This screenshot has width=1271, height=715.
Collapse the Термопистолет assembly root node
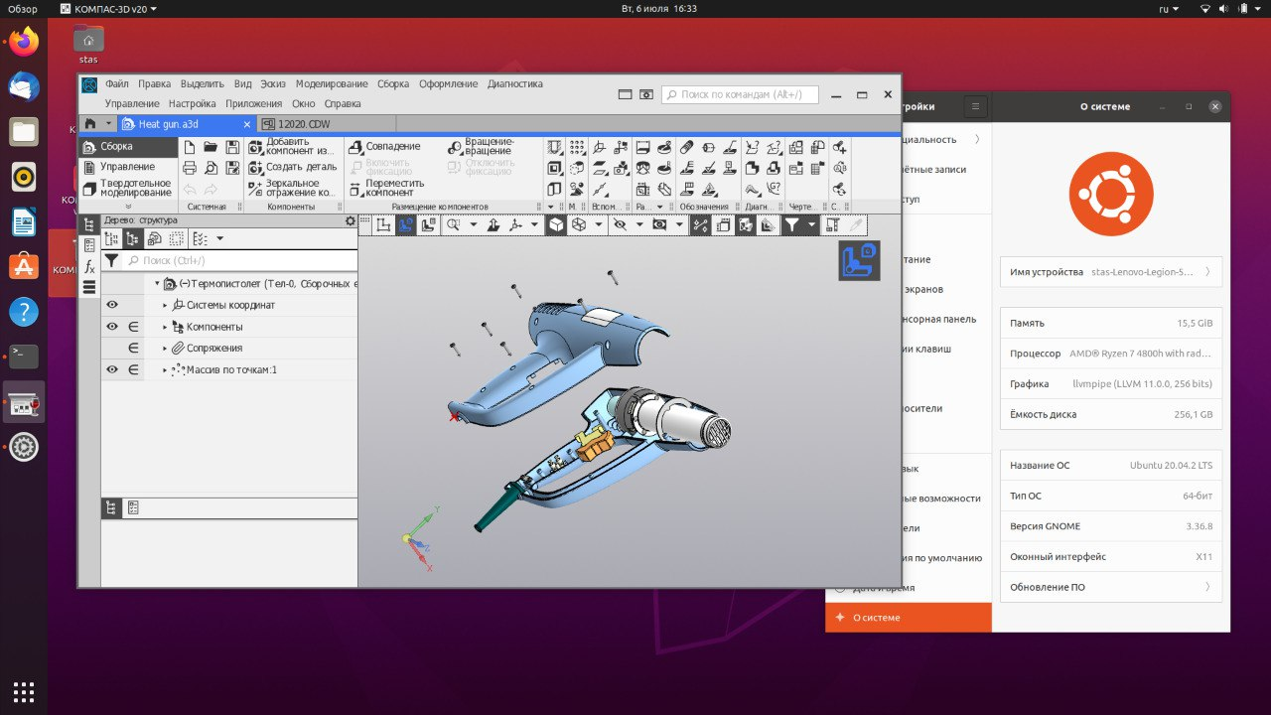(156, 283)
